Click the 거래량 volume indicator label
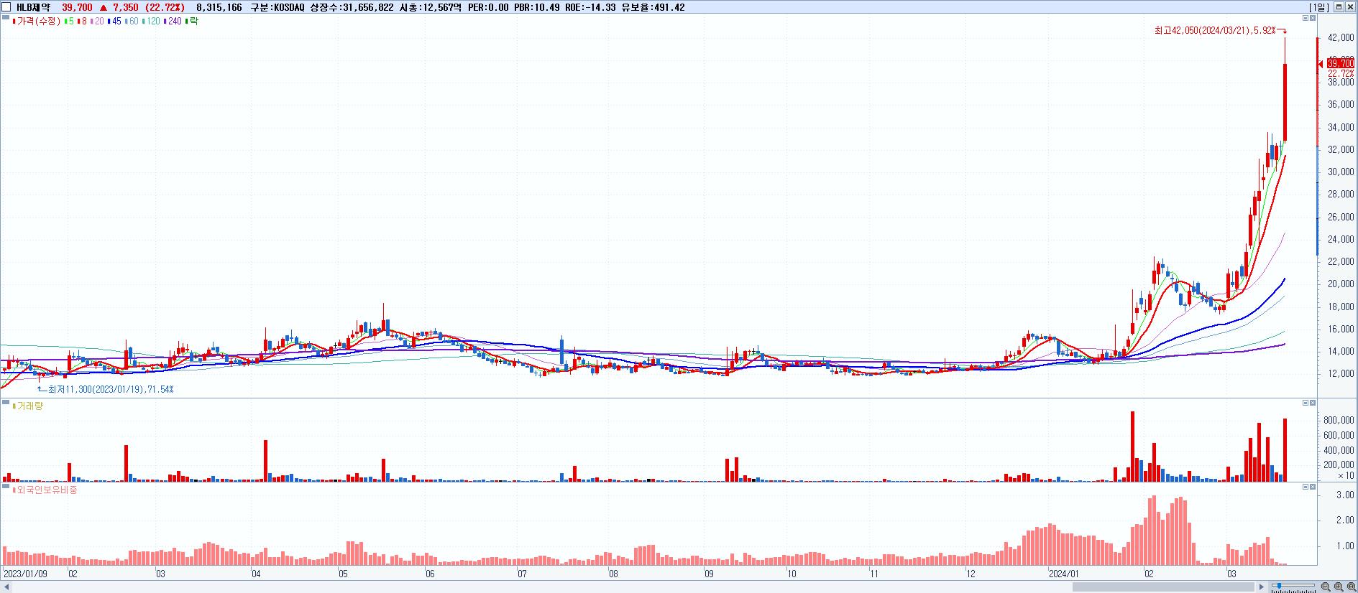 tap(27, 406)
